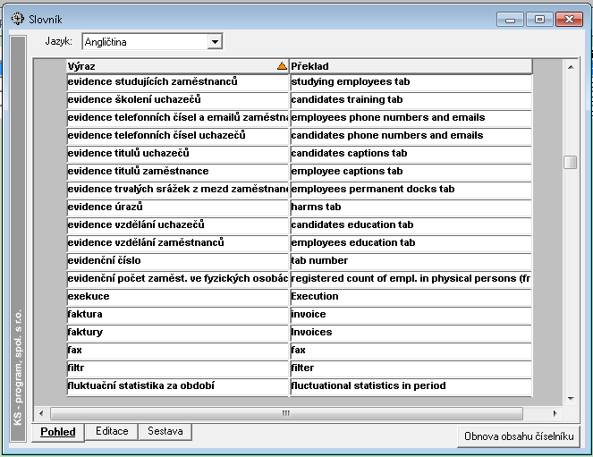Click 'employees education tab' cell
This screenshot has height=457, width=593.
411,243
